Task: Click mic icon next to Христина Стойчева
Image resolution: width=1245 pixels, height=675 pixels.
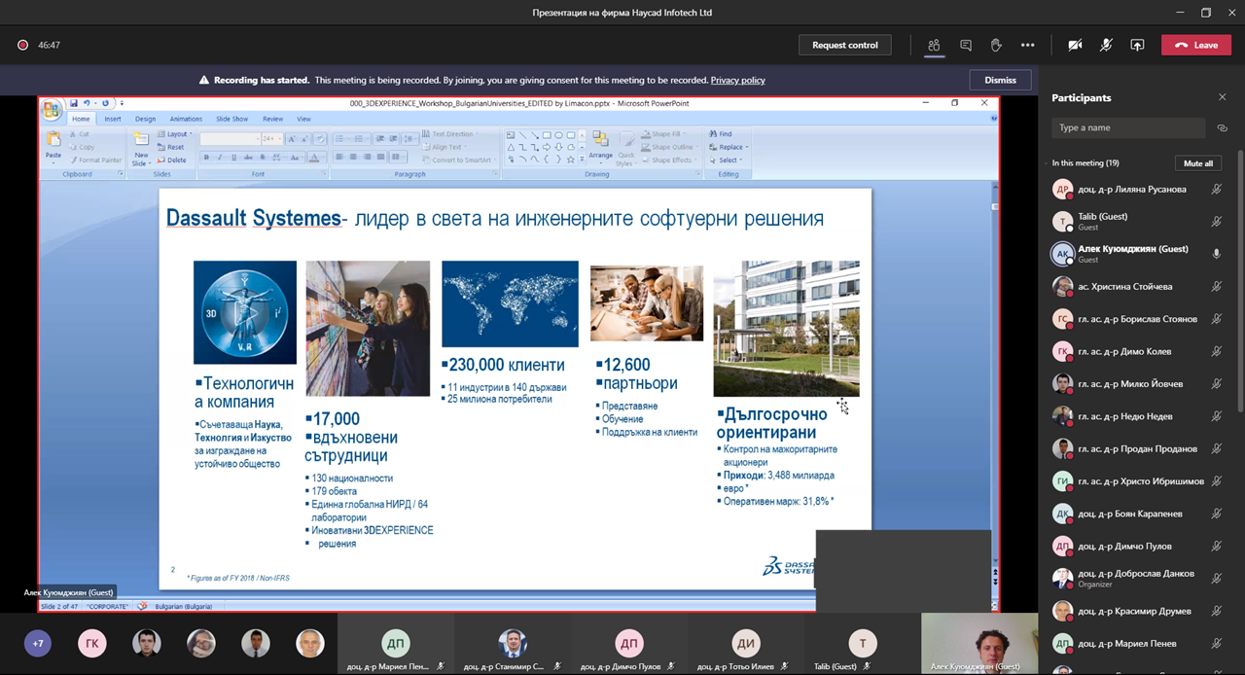Action: coord(1216,287)
